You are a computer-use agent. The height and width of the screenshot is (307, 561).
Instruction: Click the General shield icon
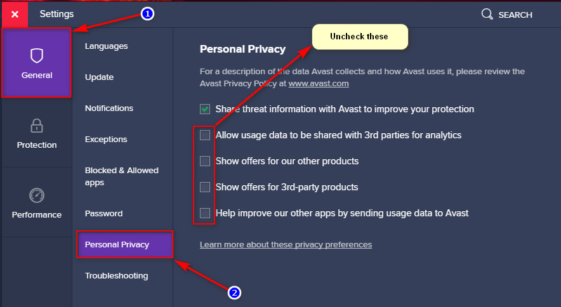coord(37,56)
